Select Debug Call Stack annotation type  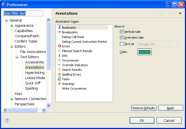tap(73, 37)
